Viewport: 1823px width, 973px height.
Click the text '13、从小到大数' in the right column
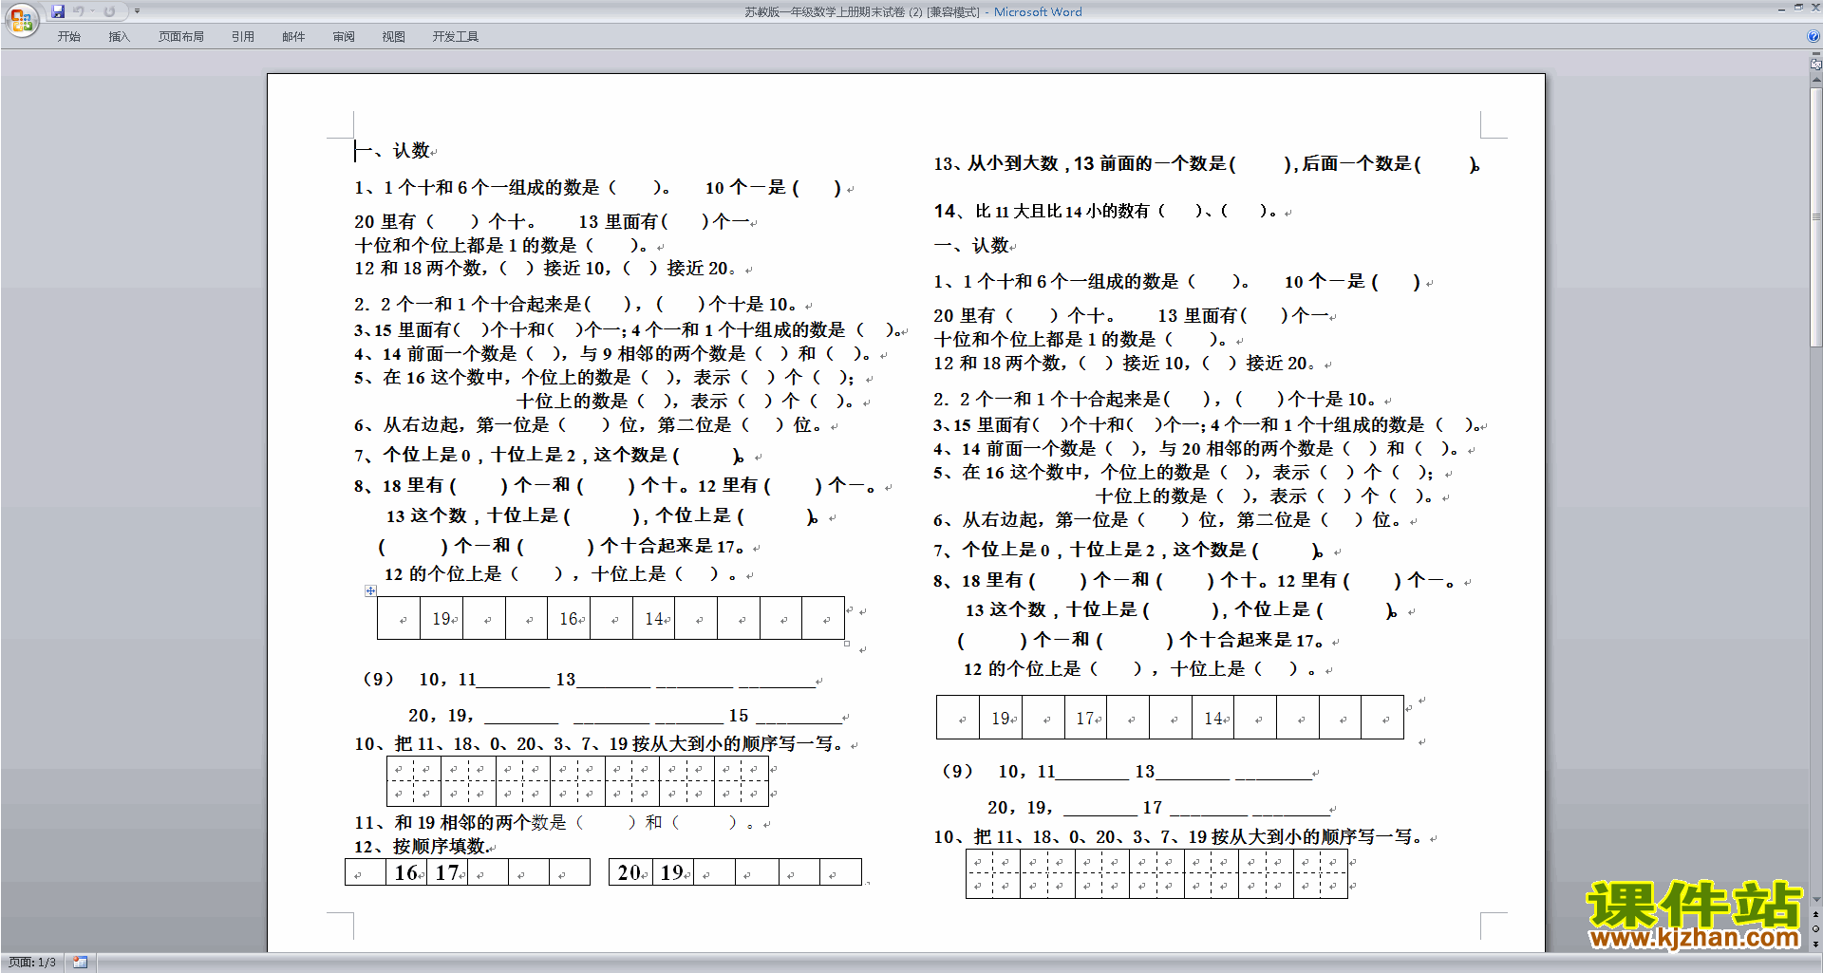(x=996, y=163)
